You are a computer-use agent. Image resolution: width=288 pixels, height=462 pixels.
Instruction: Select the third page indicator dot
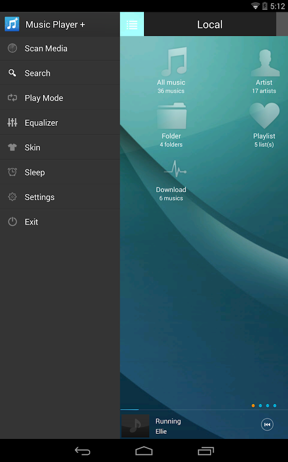[268, 406]
